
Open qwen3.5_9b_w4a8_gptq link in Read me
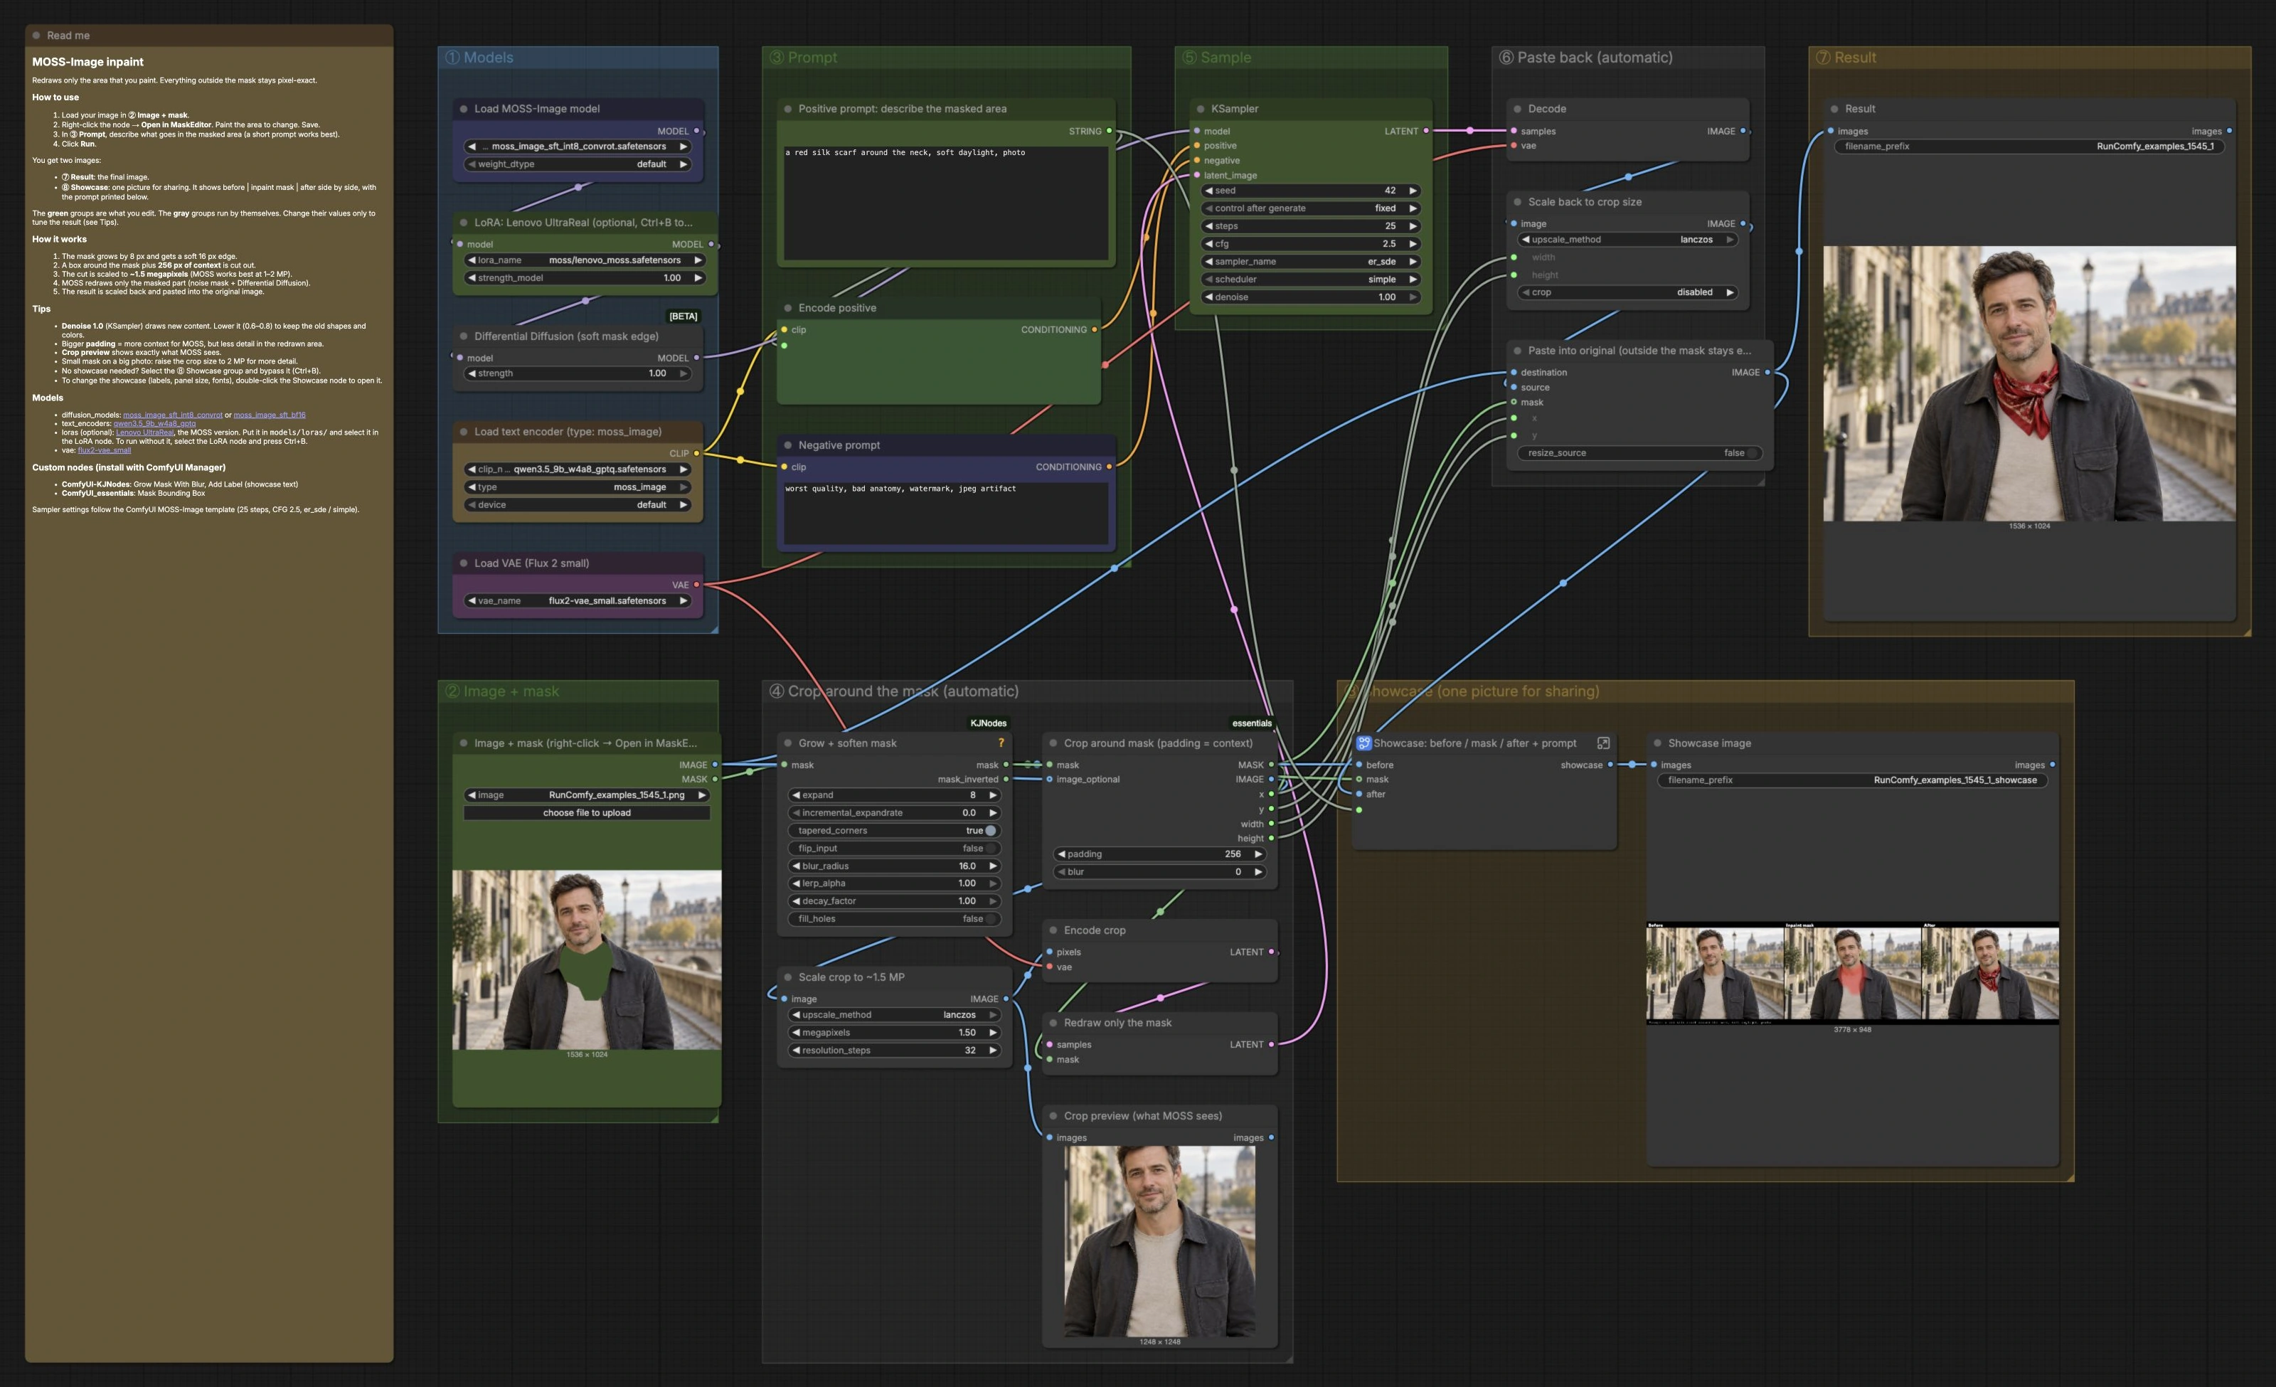tap(154, 424)
